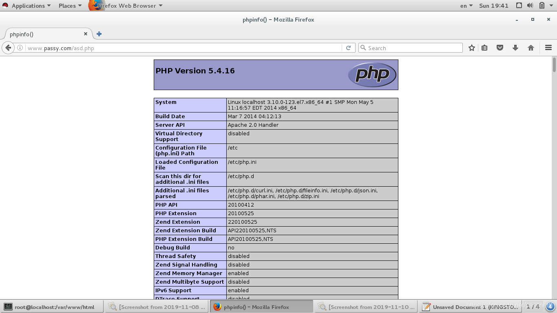Open Screenshot from 2019-11-10 taskbar window
The height and width of the screenshot is (313, 557).
pyautogui.click(x=367, y=307)
